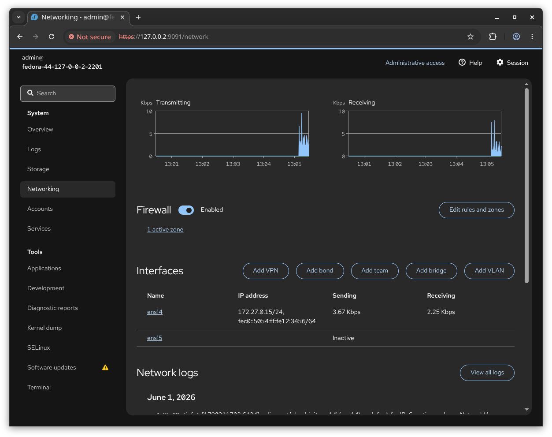Click the Not secure site warning
The height and width of the screenshot is (437, 552).
(90, 37)
